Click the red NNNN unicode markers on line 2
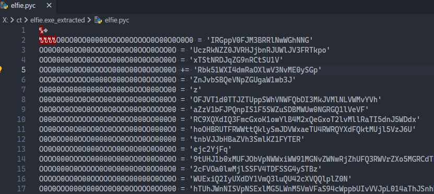 pos(48,40)
